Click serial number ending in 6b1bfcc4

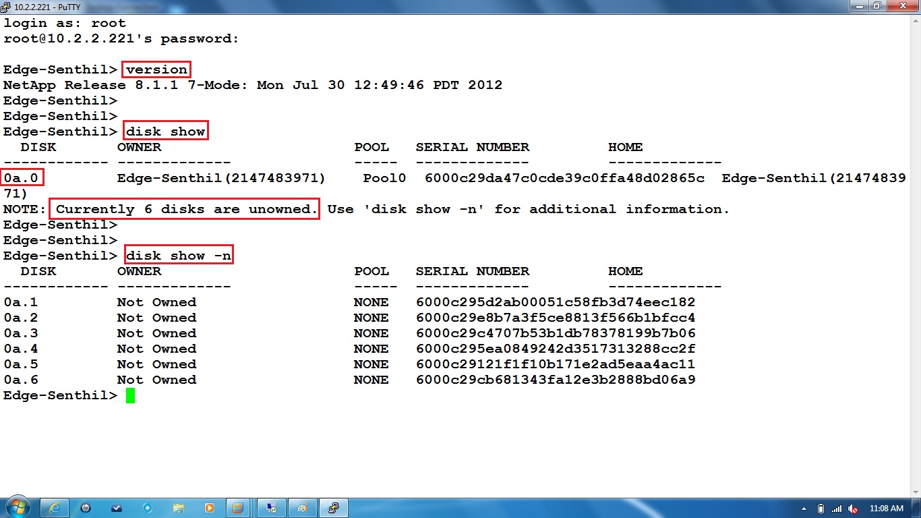[x=556, y=318]
